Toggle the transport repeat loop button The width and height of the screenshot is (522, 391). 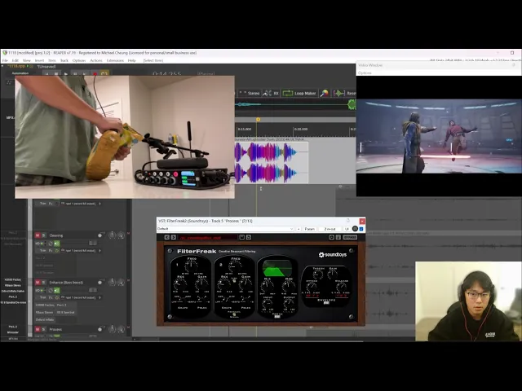click(104, 74)
